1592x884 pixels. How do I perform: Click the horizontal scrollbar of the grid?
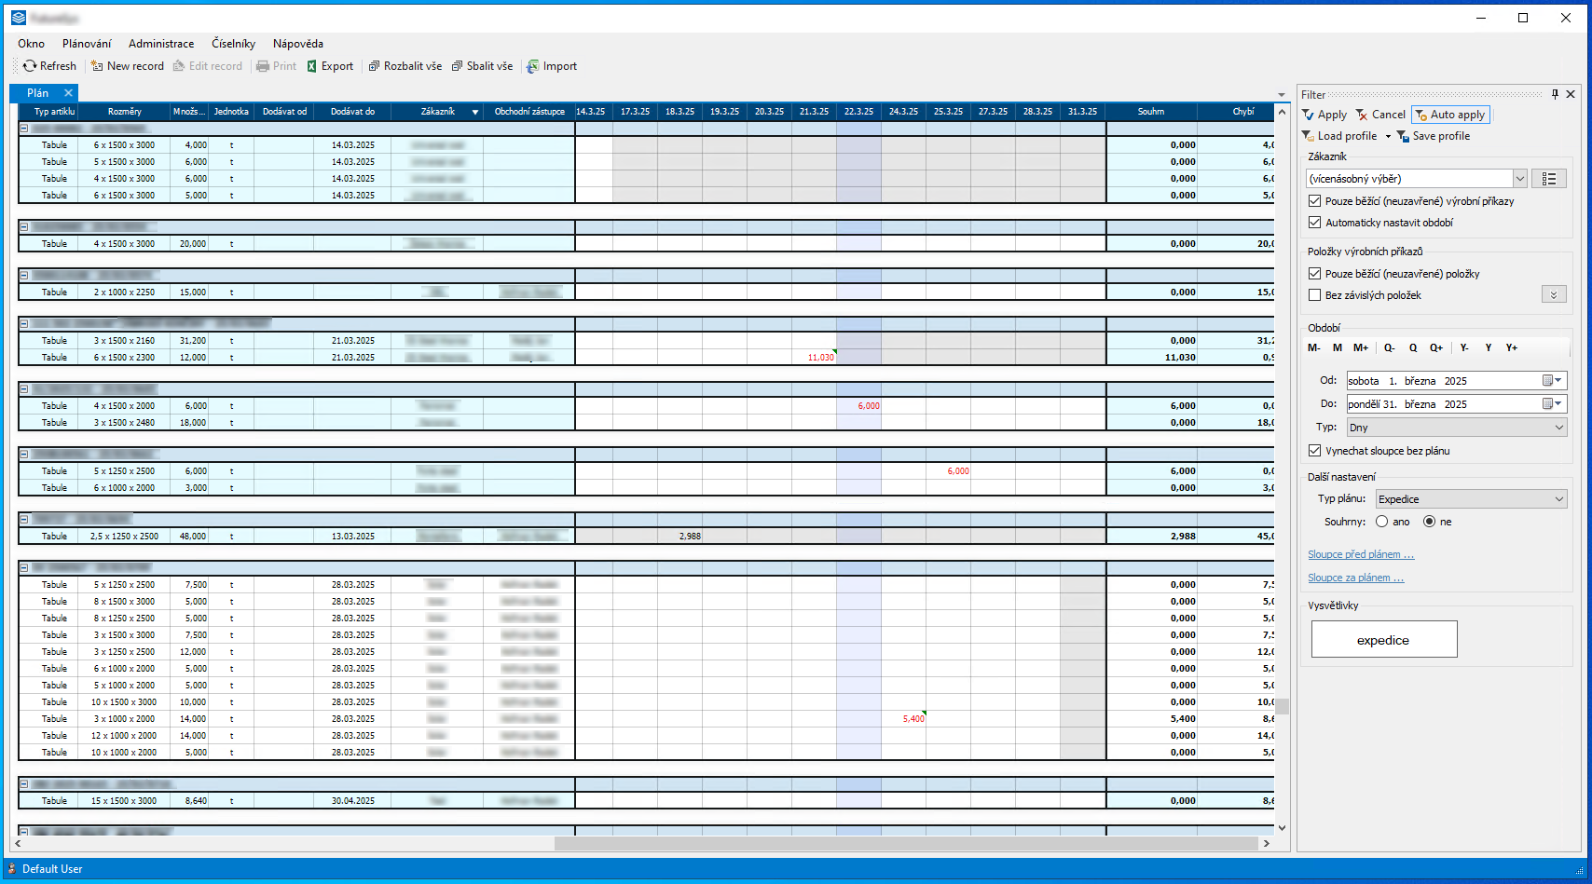coord(904,843)
